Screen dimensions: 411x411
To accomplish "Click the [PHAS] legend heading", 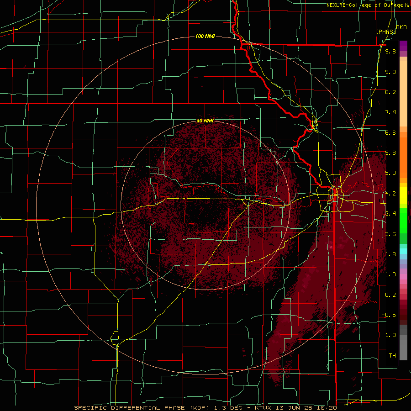I will click(386, 32).
